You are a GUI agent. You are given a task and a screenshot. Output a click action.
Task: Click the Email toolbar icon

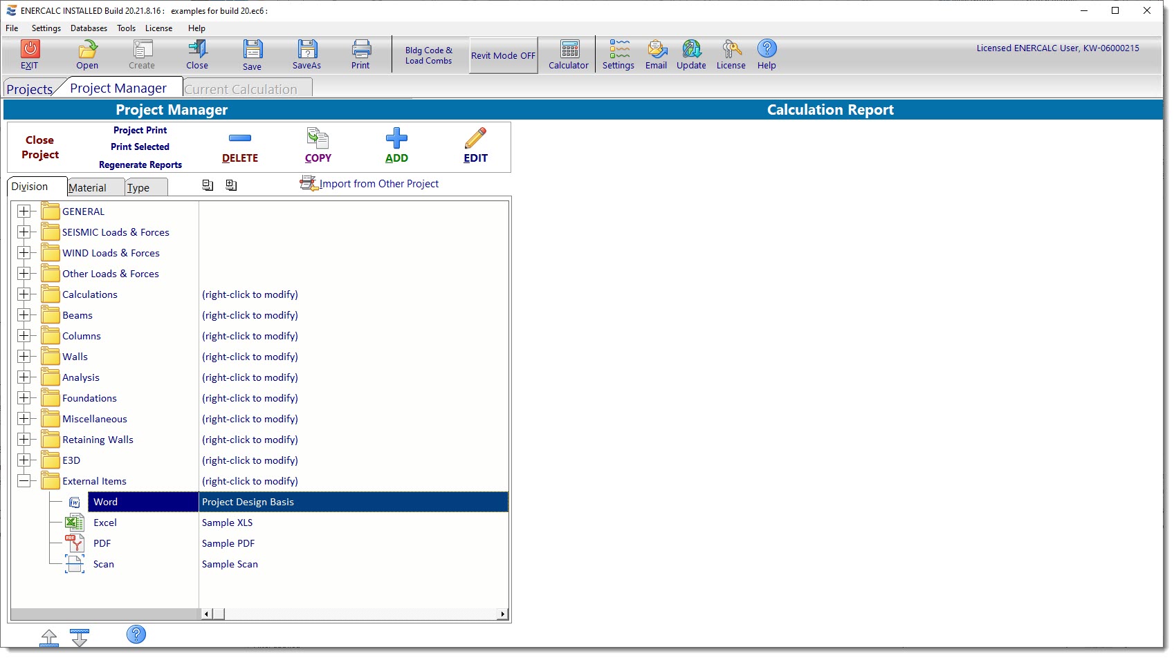click(656, 50)
